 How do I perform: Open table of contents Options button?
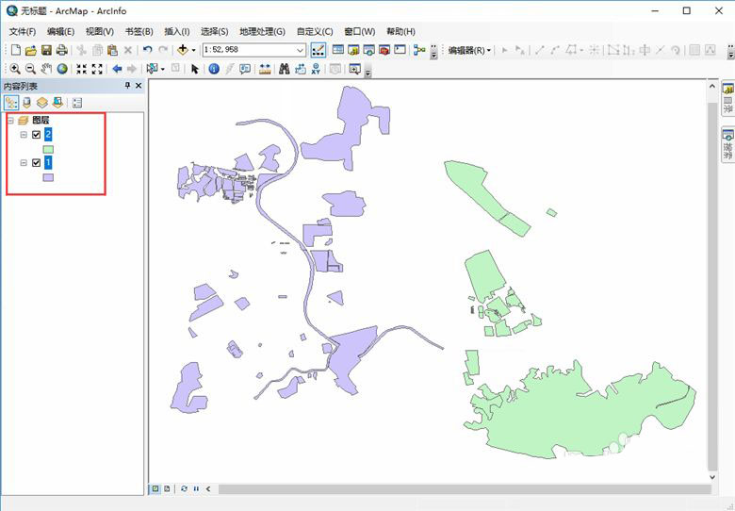coord(77,102)
